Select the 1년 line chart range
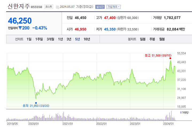The image size is (192, 128). pyautogui.click(x=60, y=39)
